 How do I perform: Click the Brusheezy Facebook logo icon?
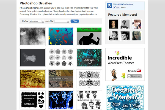[x=109, y=5]
